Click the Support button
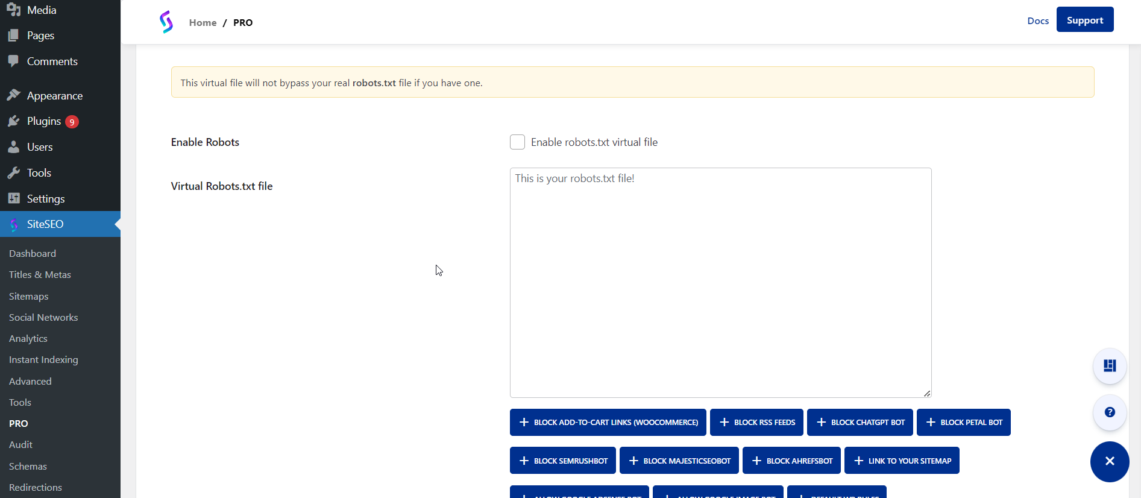 (x=1085, y=20)
